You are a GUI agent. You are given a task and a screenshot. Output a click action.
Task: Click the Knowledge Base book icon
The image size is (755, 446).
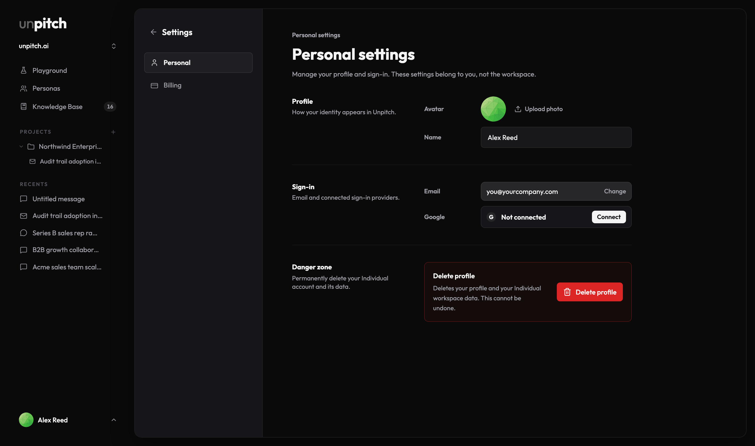click(x=23, y=106)
